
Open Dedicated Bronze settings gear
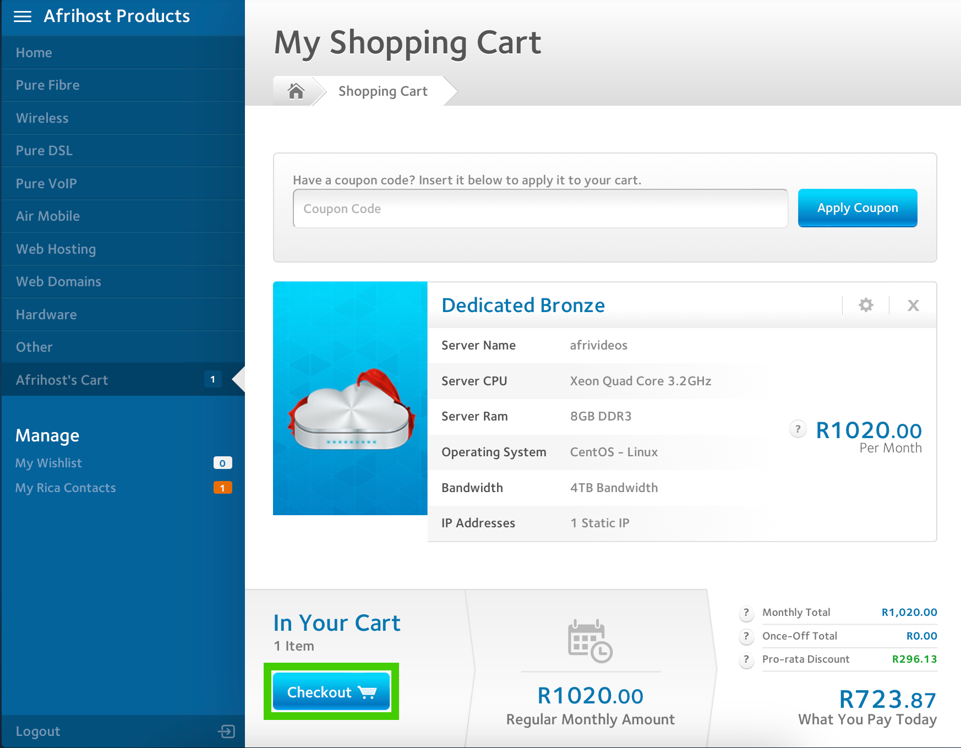click(x=866, y=305)
